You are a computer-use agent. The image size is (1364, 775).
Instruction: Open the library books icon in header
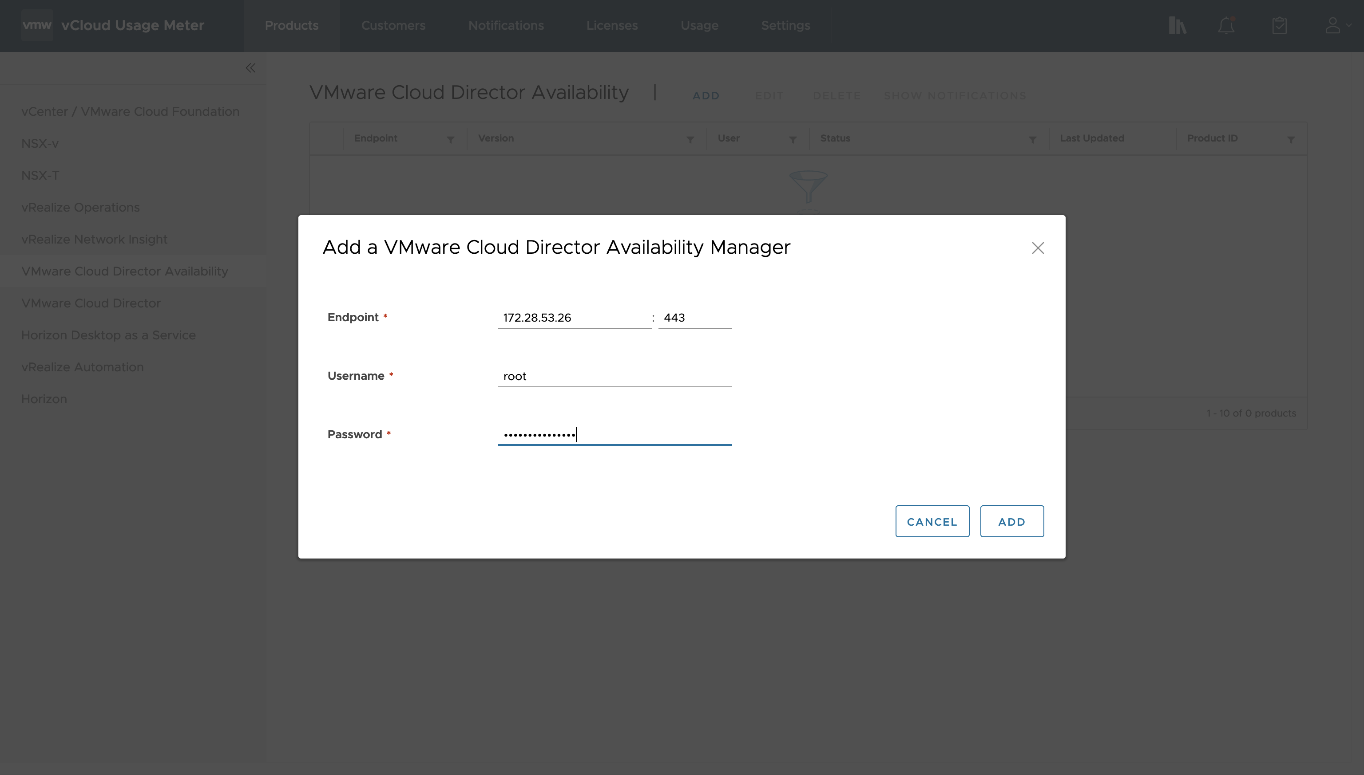coord(1177,26)
